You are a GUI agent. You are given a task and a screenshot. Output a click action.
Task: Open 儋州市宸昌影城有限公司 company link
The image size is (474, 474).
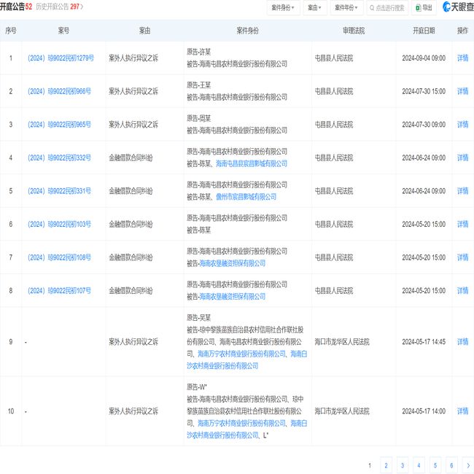point(246,197)
